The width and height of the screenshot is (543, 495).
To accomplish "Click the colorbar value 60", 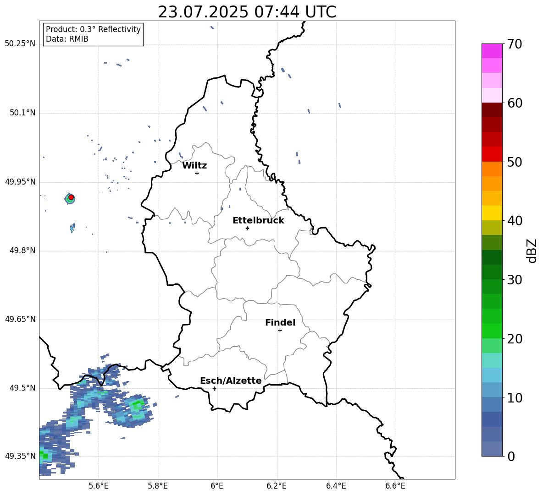I will (515, 103).
